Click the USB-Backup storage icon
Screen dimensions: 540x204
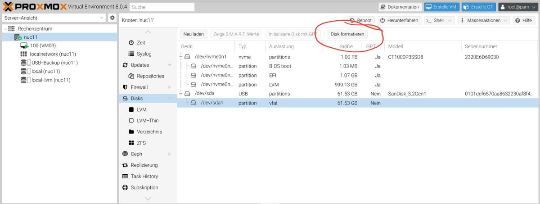coord(24,63)
